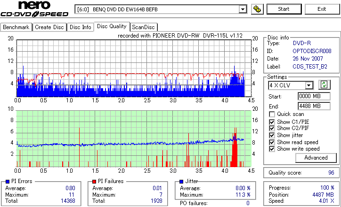Click the PI Failures maximum value 7
The width and height of the screenshot is (341, 207).
click(161, 195)
